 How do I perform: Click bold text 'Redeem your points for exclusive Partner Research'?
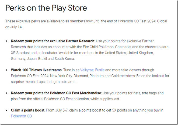53,41
